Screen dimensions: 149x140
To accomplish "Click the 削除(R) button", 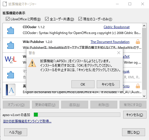I will pos(104,105).
